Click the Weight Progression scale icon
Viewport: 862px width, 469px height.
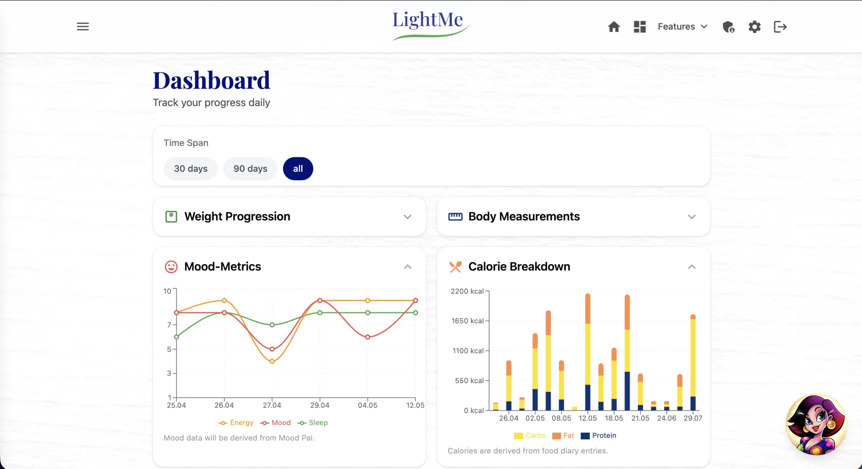click(171, 217)
